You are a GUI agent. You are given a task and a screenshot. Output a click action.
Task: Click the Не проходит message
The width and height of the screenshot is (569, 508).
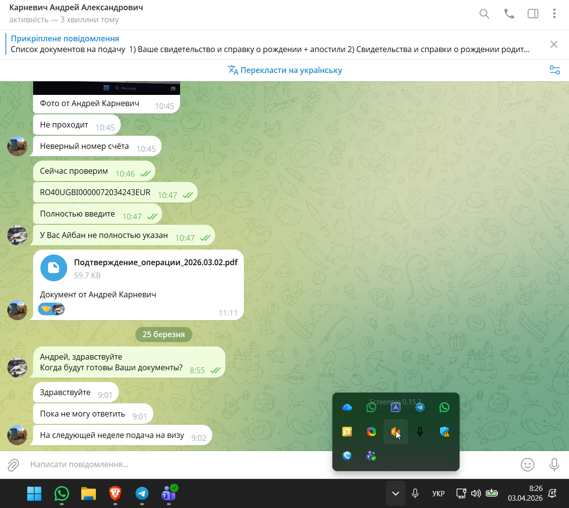pyautogui.click(x=76, y=125)
